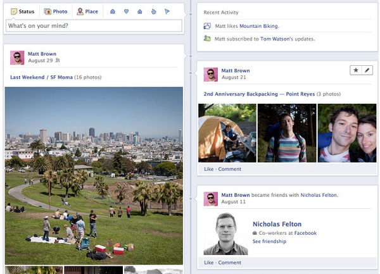
Task: Edit the August 21 post with pencil icon
Action: [x=367, y=70]
